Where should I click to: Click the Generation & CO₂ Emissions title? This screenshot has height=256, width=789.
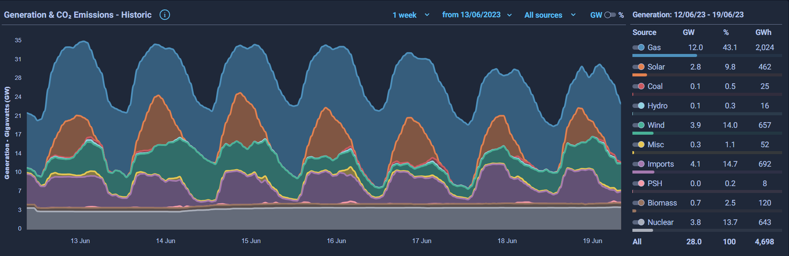coord(78,15)
